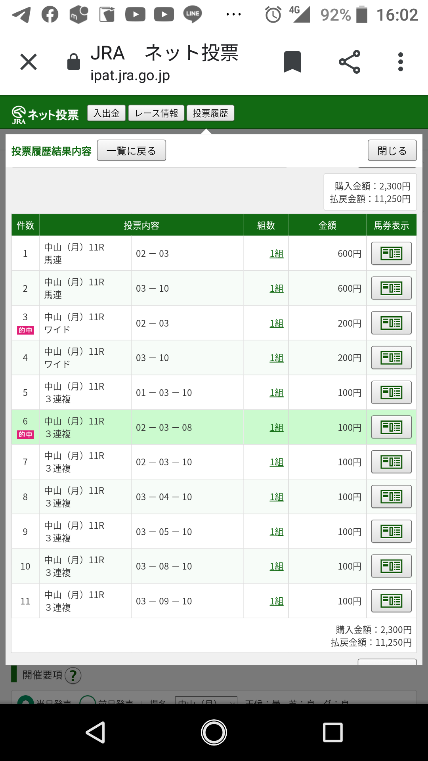Close browser tab with X icon

29,62
